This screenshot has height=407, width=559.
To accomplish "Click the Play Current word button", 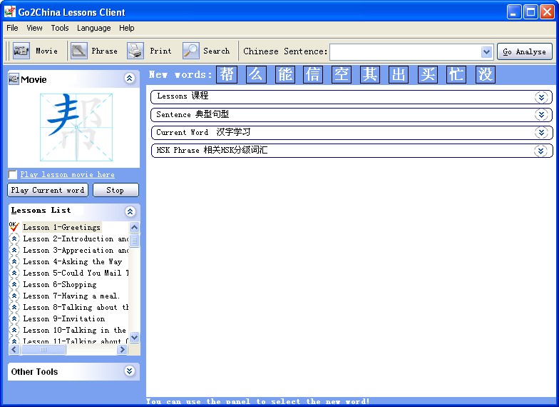I will 48,190.
